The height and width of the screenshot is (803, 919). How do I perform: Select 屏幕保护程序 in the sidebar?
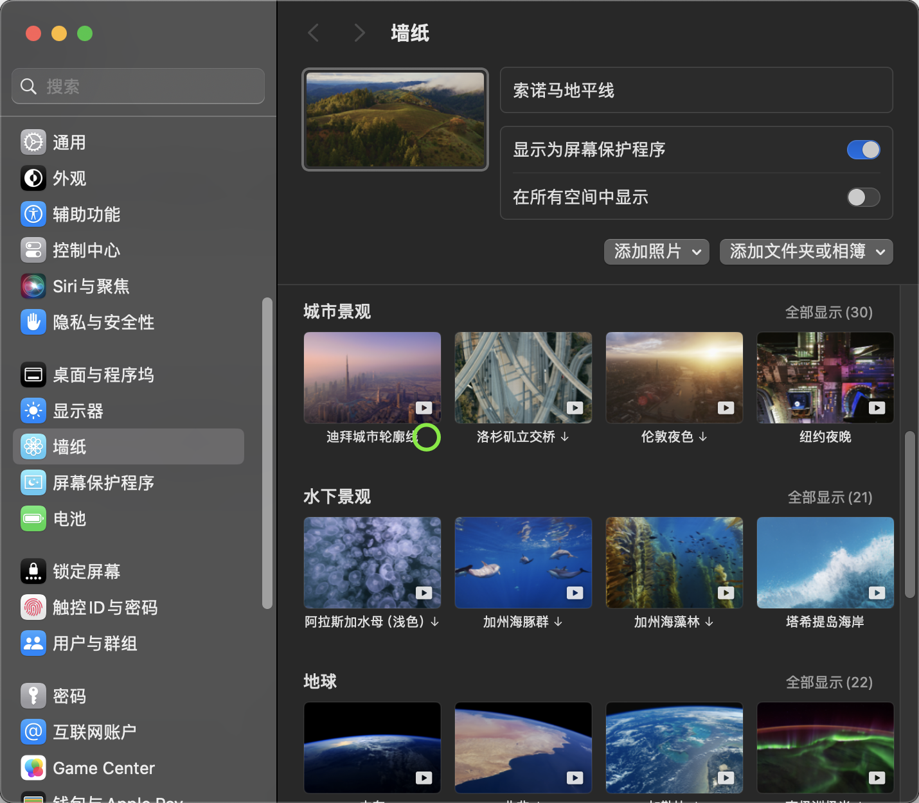tap(103, 482)
